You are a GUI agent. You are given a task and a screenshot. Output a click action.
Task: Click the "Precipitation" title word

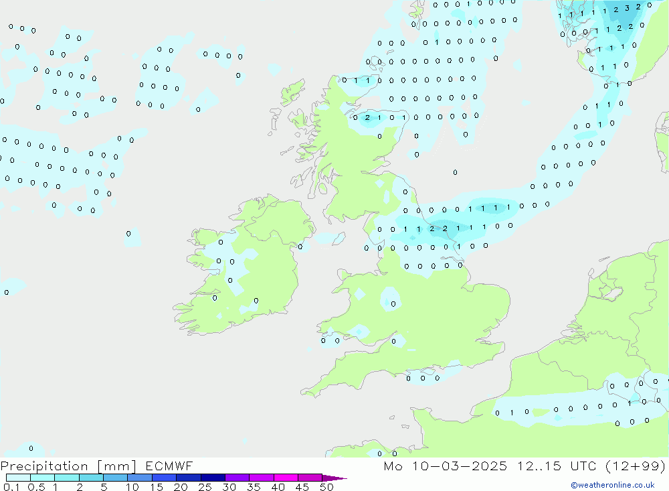coord(44,466)
